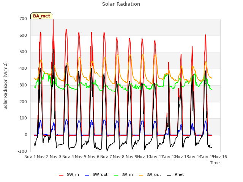
Task: Select the chart title 'Solar Radiation'
Action: tap(121, 4)
